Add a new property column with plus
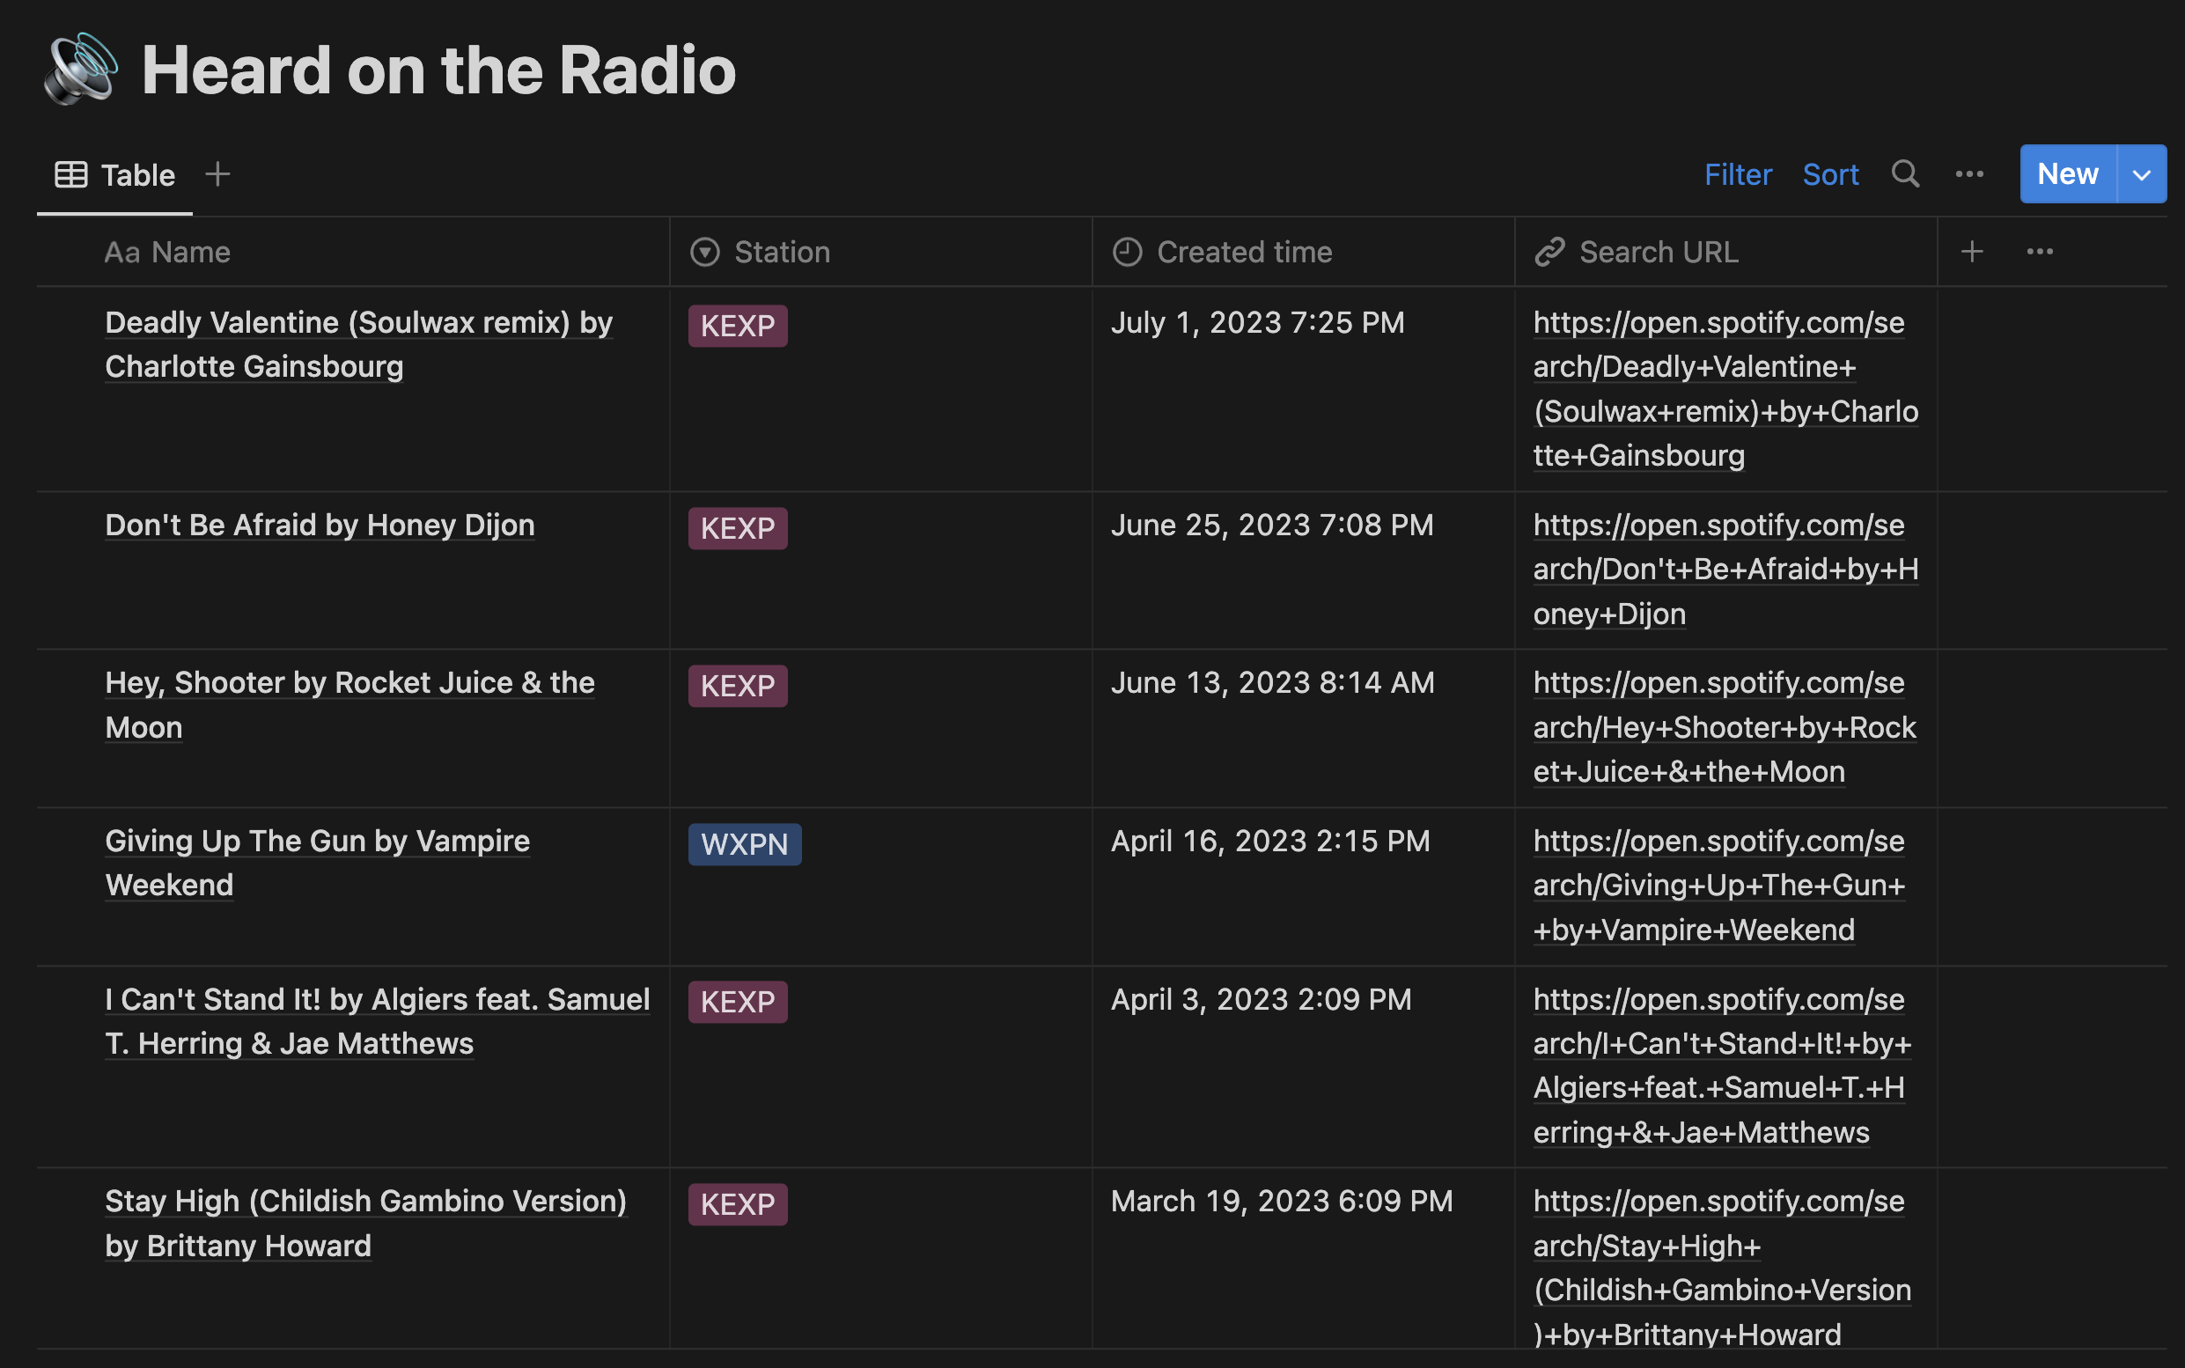Screen dimensions: 2185x1368 click(1972, 252)
